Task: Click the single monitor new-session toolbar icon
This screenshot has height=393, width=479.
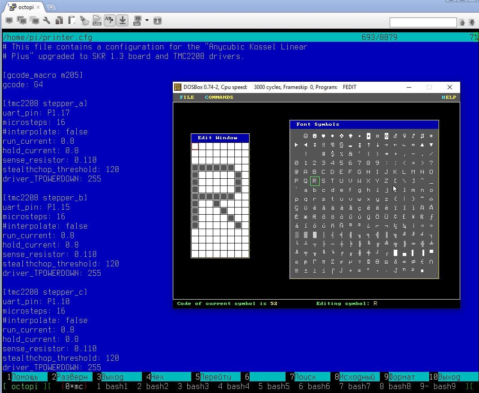Action: point(9,21)
